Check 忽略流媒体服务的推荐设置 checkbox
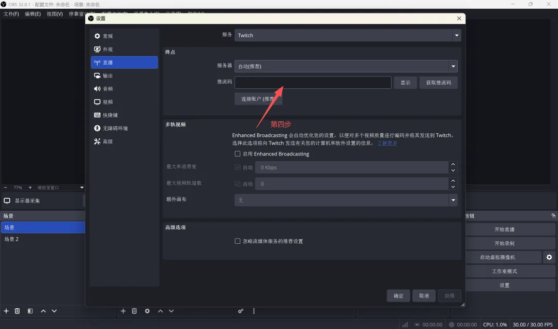The image size is (558, 329). click(237, 241)
